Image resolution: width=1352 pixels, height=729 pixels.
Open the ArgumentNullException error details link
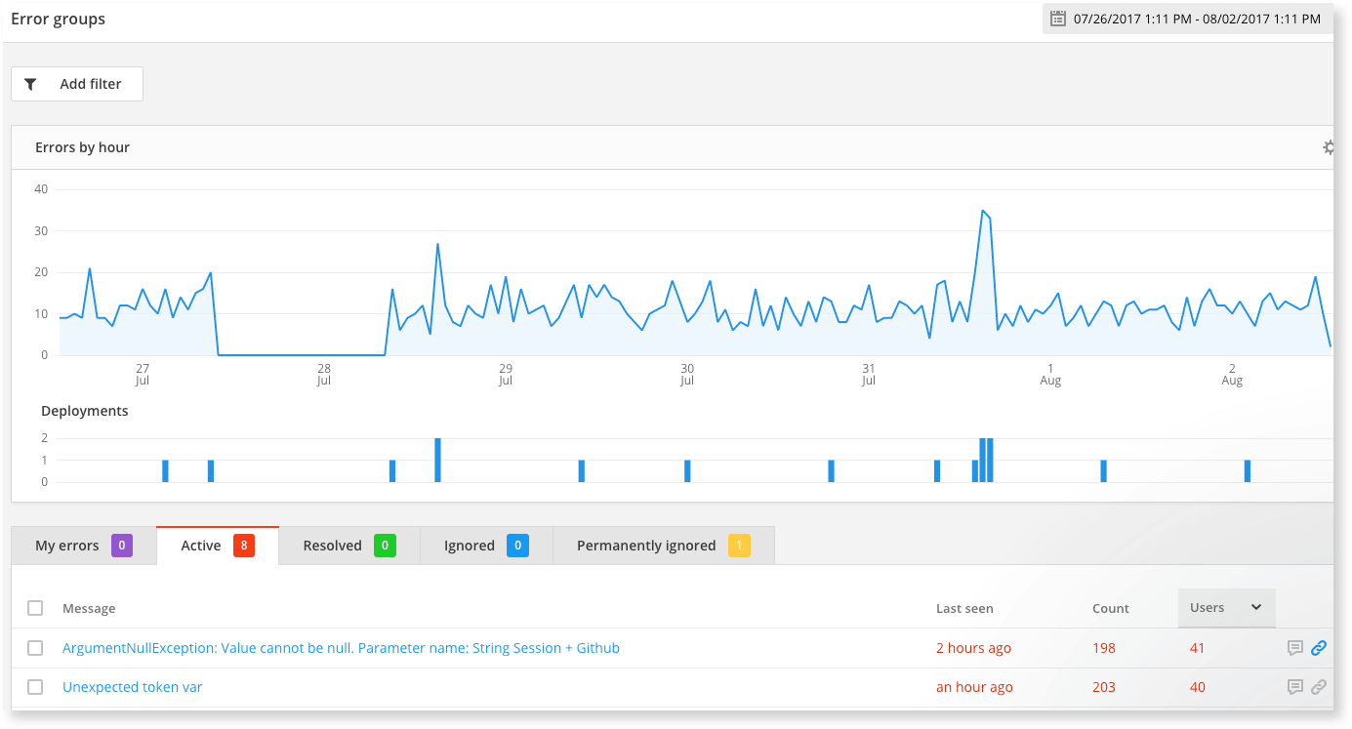(341, 648)
